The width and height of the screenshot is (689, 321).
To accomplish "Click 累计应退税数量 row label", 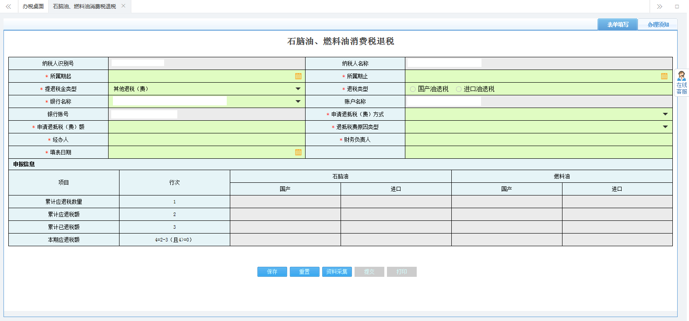I will tap(64, 202).
